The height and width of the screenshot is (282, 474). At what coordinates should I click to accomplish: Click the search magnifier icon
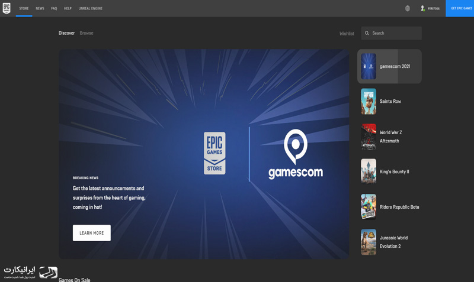[367, 33]
